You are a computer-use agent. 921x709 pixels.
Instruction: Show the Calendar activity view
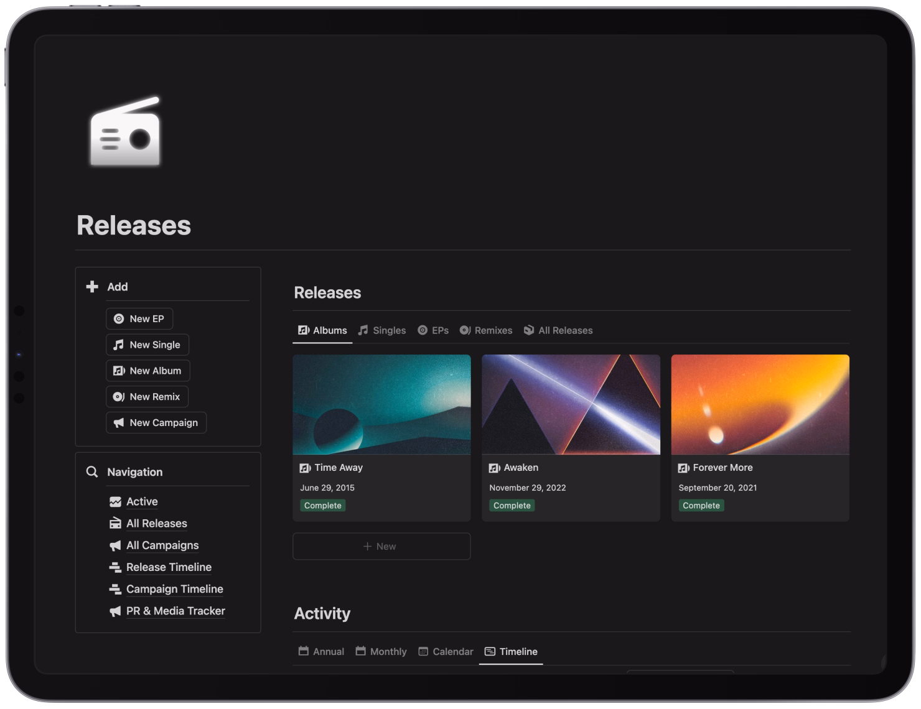(446, 651)
